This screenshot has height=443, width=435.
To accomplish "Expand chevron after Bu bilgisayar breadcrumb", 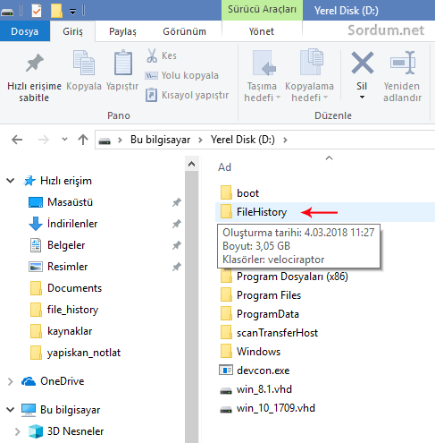I will 200,140.
